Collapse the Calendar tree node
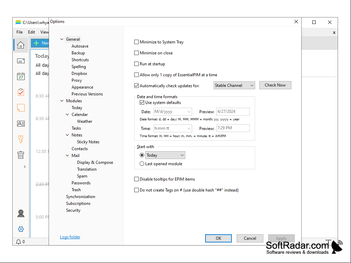Viewport: 351px width, 263px height. (67, 114)
